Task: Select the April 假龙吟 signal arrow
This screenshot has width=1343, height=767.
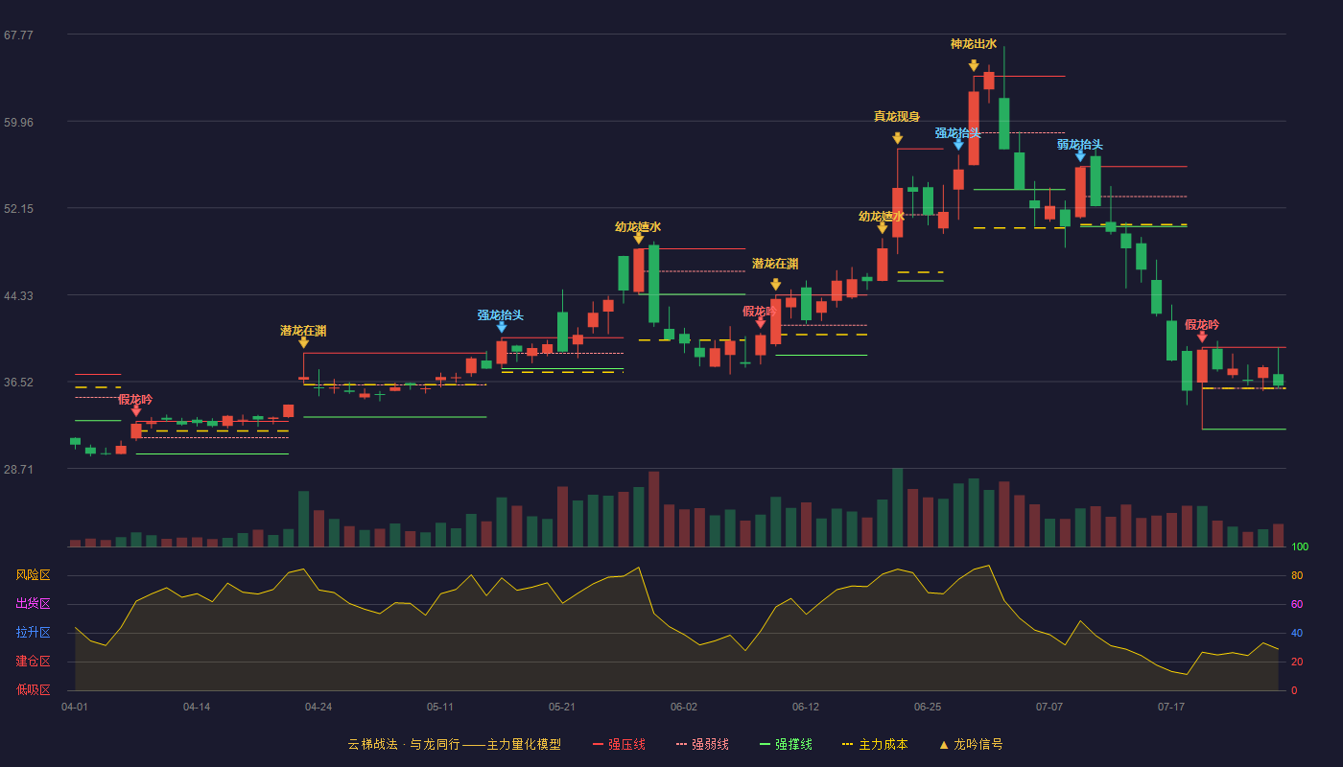Action: (136, 410)
